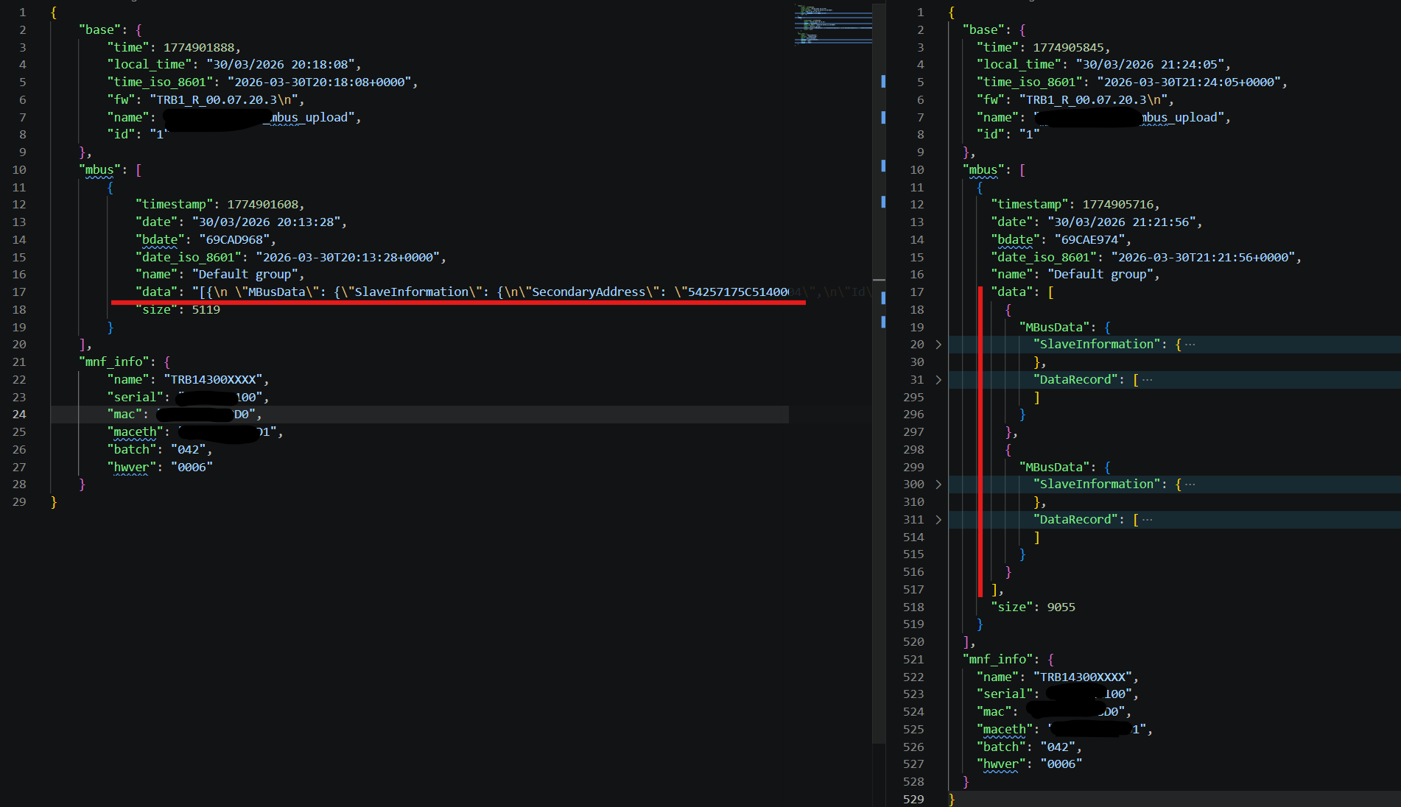This screenshot has height=807, width=1401.
Task: Click the "mnf_info" key in the left editor
Action: 114,362
